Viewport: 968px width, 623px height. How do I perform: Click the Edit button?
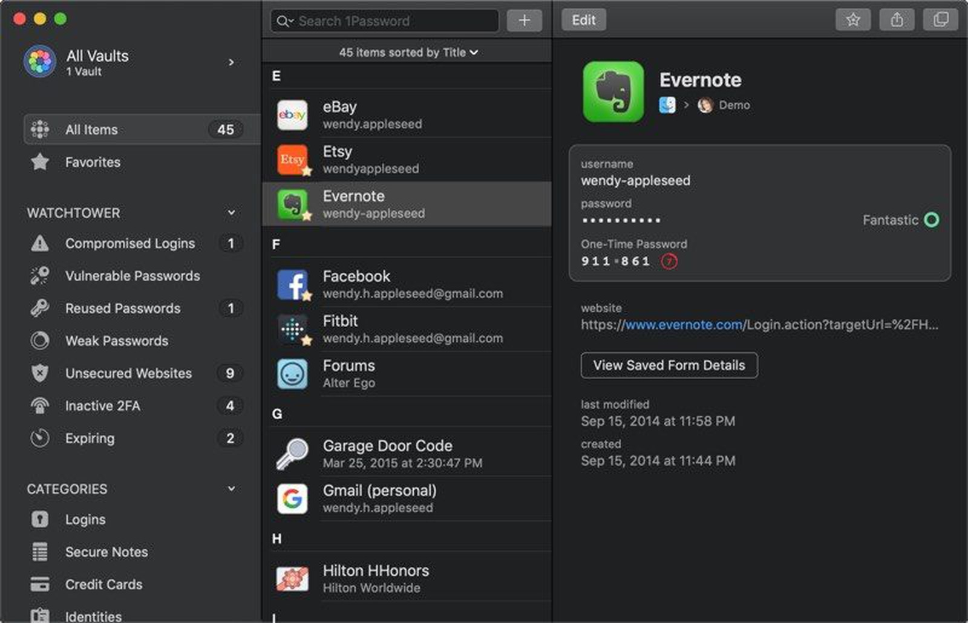pyautogui.click(x=584, y=20)
